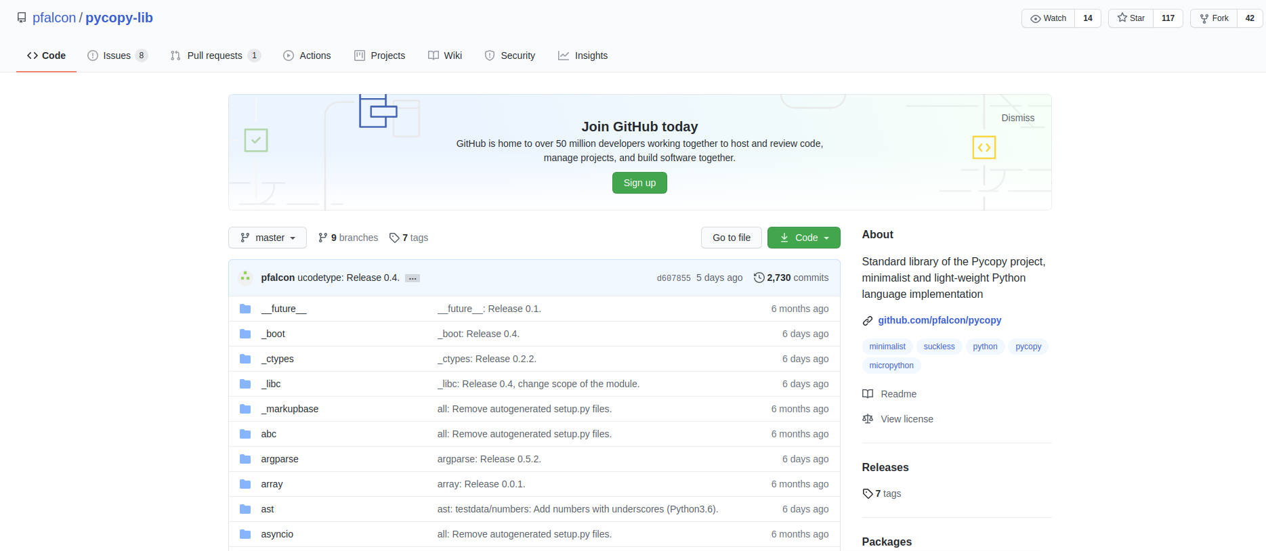Open the Releases heading link
This screenshot has width=1266, height=551.
pyautogui.click(x=885, y=467)
